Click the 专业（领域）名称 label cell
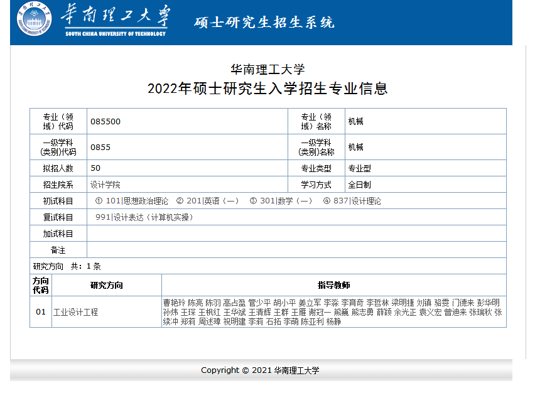This screenshot has height=393, width=535. coord(316,121)
